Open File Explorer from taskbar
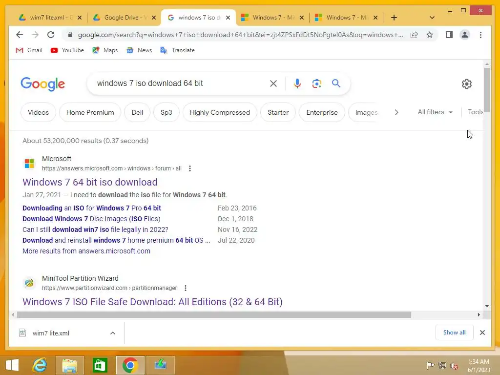Screen dimensions: 500x375 coord(69,365)
